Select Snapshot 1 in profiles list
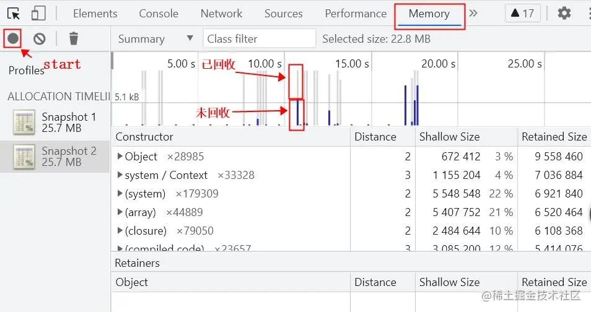The height and width of the screenshot is (312, 591). pyautogui.click(x=55, y=123)
